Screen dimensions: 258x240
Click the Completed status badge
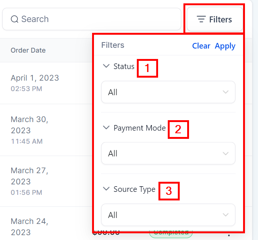click(x=171, y=234)
